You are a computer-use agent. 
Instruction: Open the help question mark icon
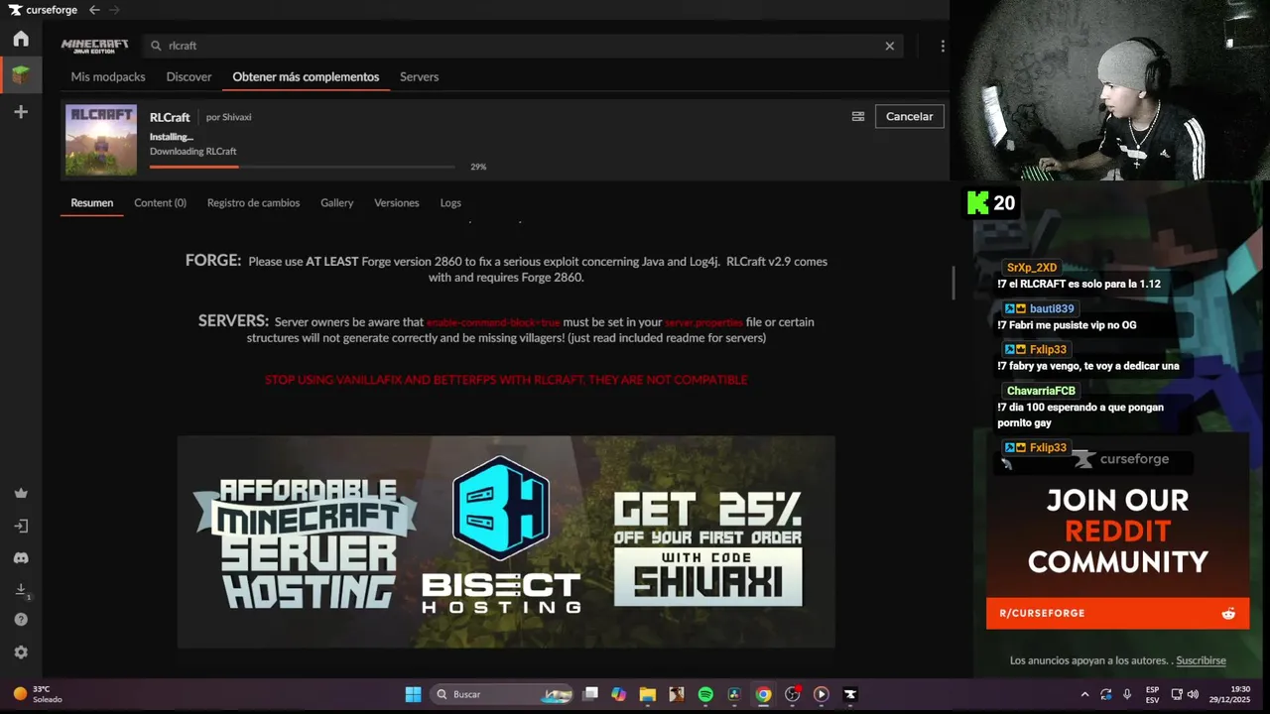click(x=21, y=620)
